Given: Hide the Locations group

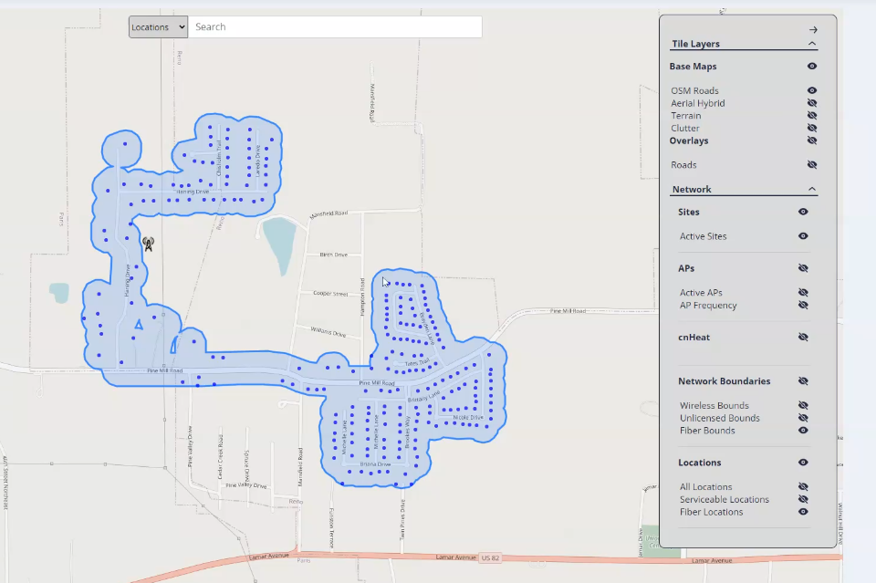Looking at the screenshot, I should (x=803, y=463).
